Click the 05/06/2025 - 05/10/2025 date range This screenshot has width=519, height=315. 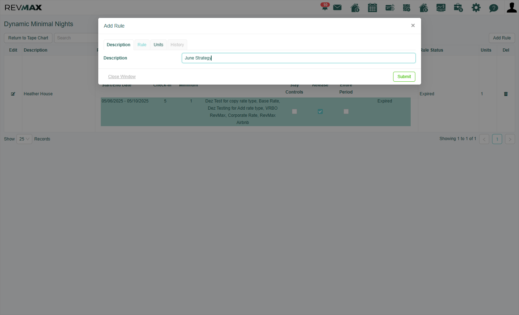pos(125,101)
